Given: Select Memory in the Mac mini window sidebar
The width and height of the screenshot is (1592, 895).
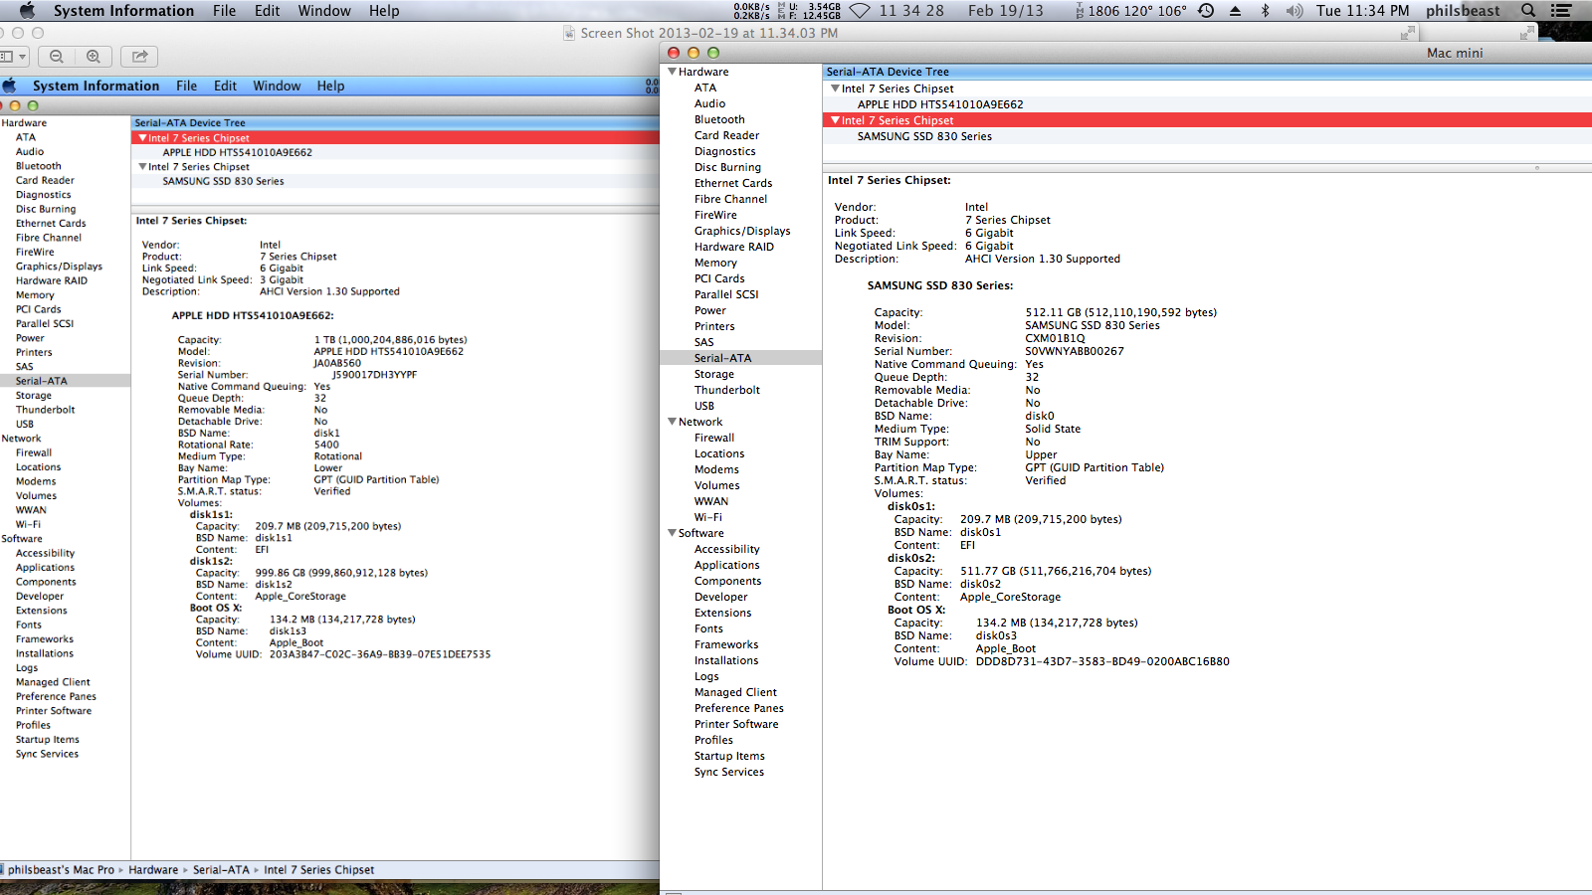Looking at the screenshot, I should tap(715, 263).
